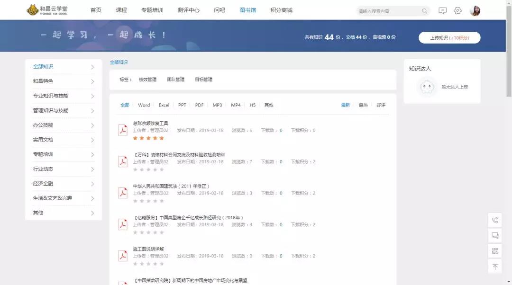Click the user avatar picture
The height and width of the screenshot is (285, 512).
pyautogui.click(x=475, y=10)
